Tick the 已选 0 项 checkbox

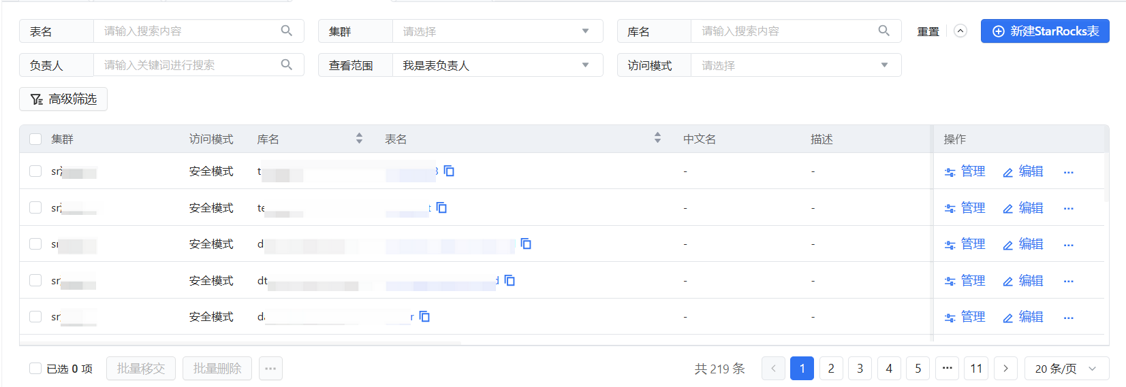click(35, 369)
